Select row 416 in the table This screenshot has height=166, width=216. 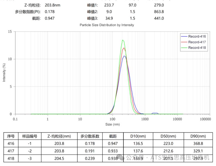11,144
